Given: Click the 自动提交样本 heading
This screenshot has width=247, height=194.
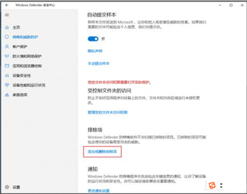Looking at the screenshot, I should click(x=102, y=15).
